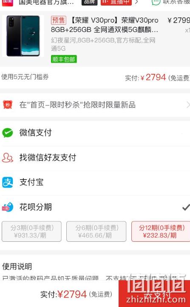Screen dimensions: 190x307
Task: Open customer service chat bubble icon
Action: (156, 2)
